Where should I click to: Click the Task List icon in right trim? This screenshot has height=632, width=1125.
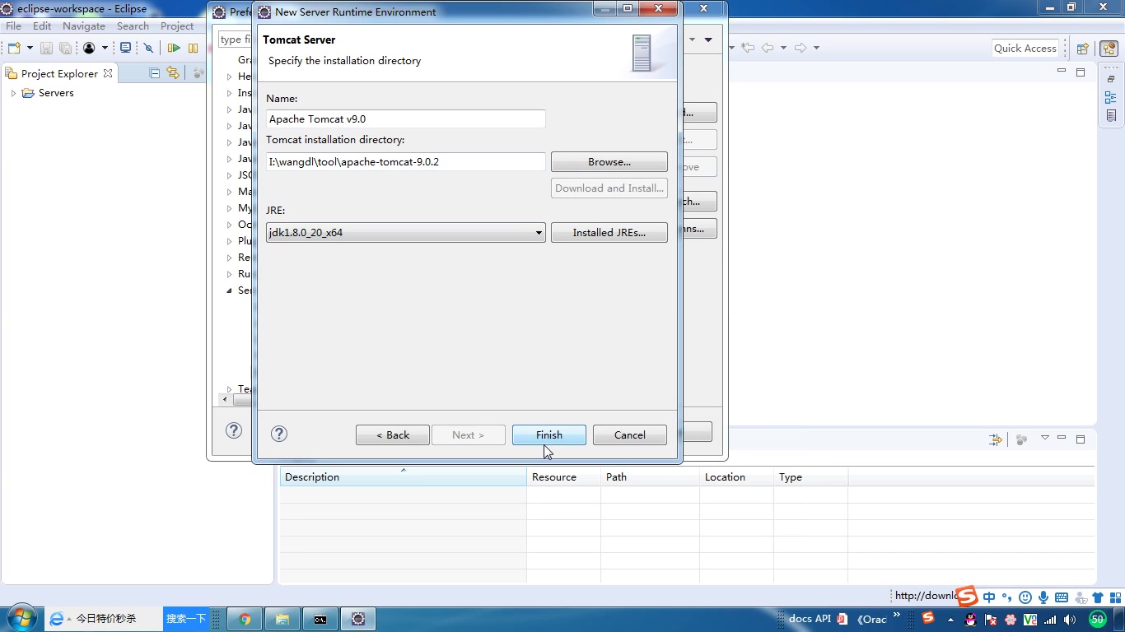click(1111, 116)
